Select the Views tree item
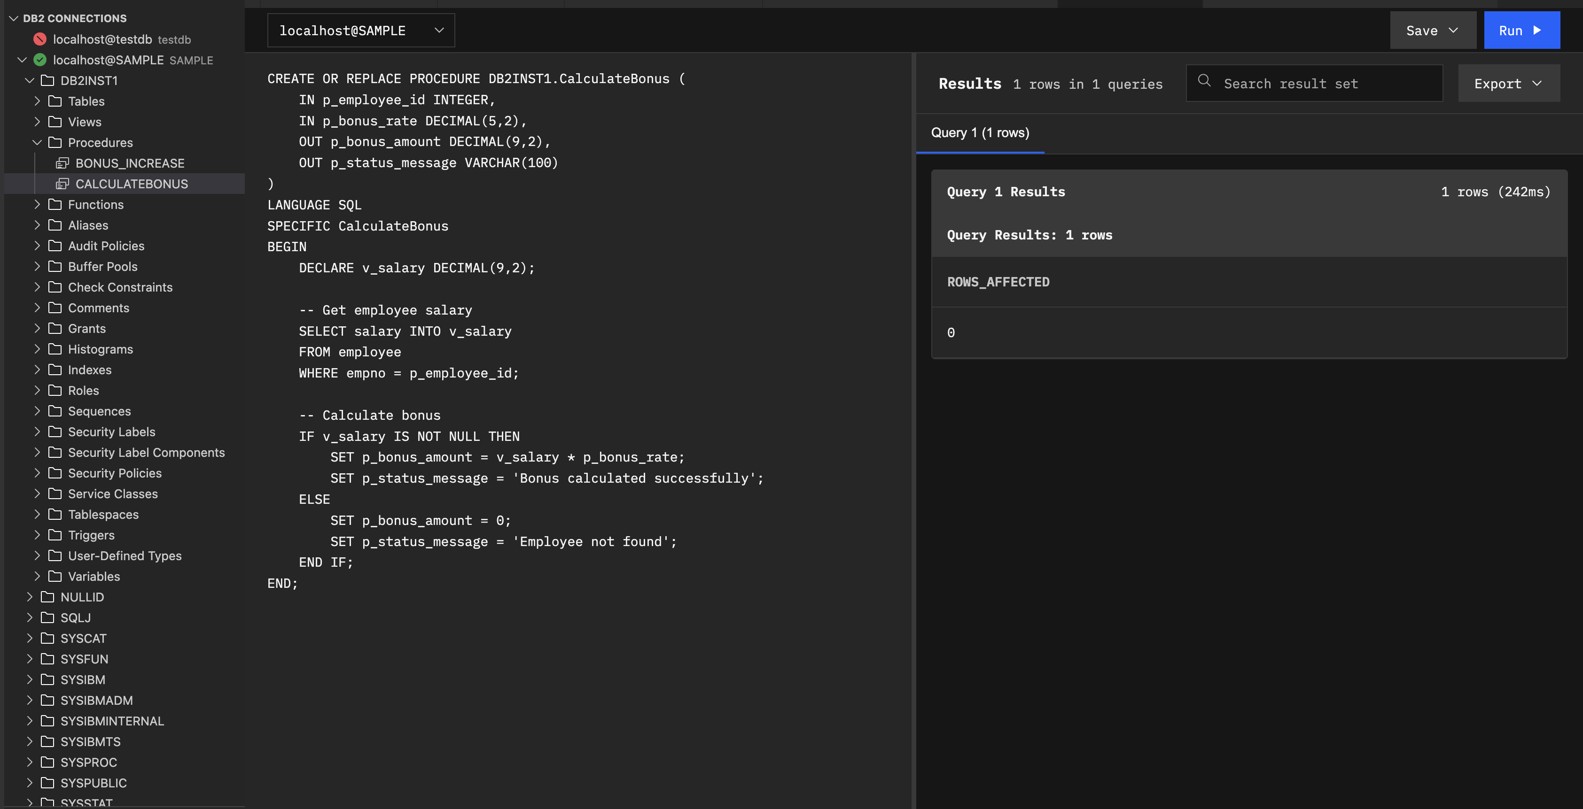This screenshot has height=809, width=1583. (85, 122)
